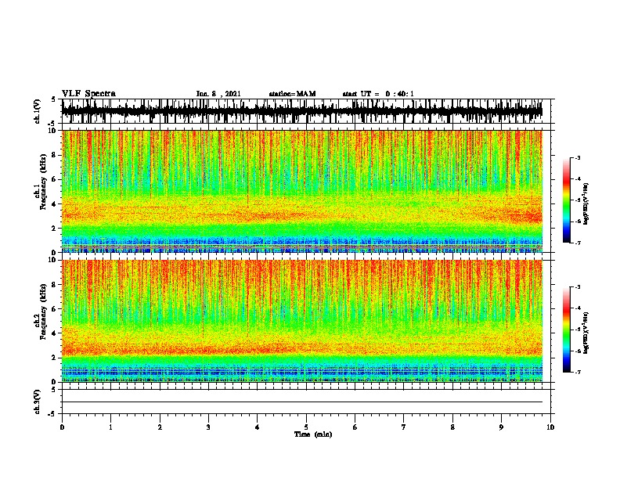Click the ch.1 PSD color bar

pyautogui.click(x=567, y=200)
